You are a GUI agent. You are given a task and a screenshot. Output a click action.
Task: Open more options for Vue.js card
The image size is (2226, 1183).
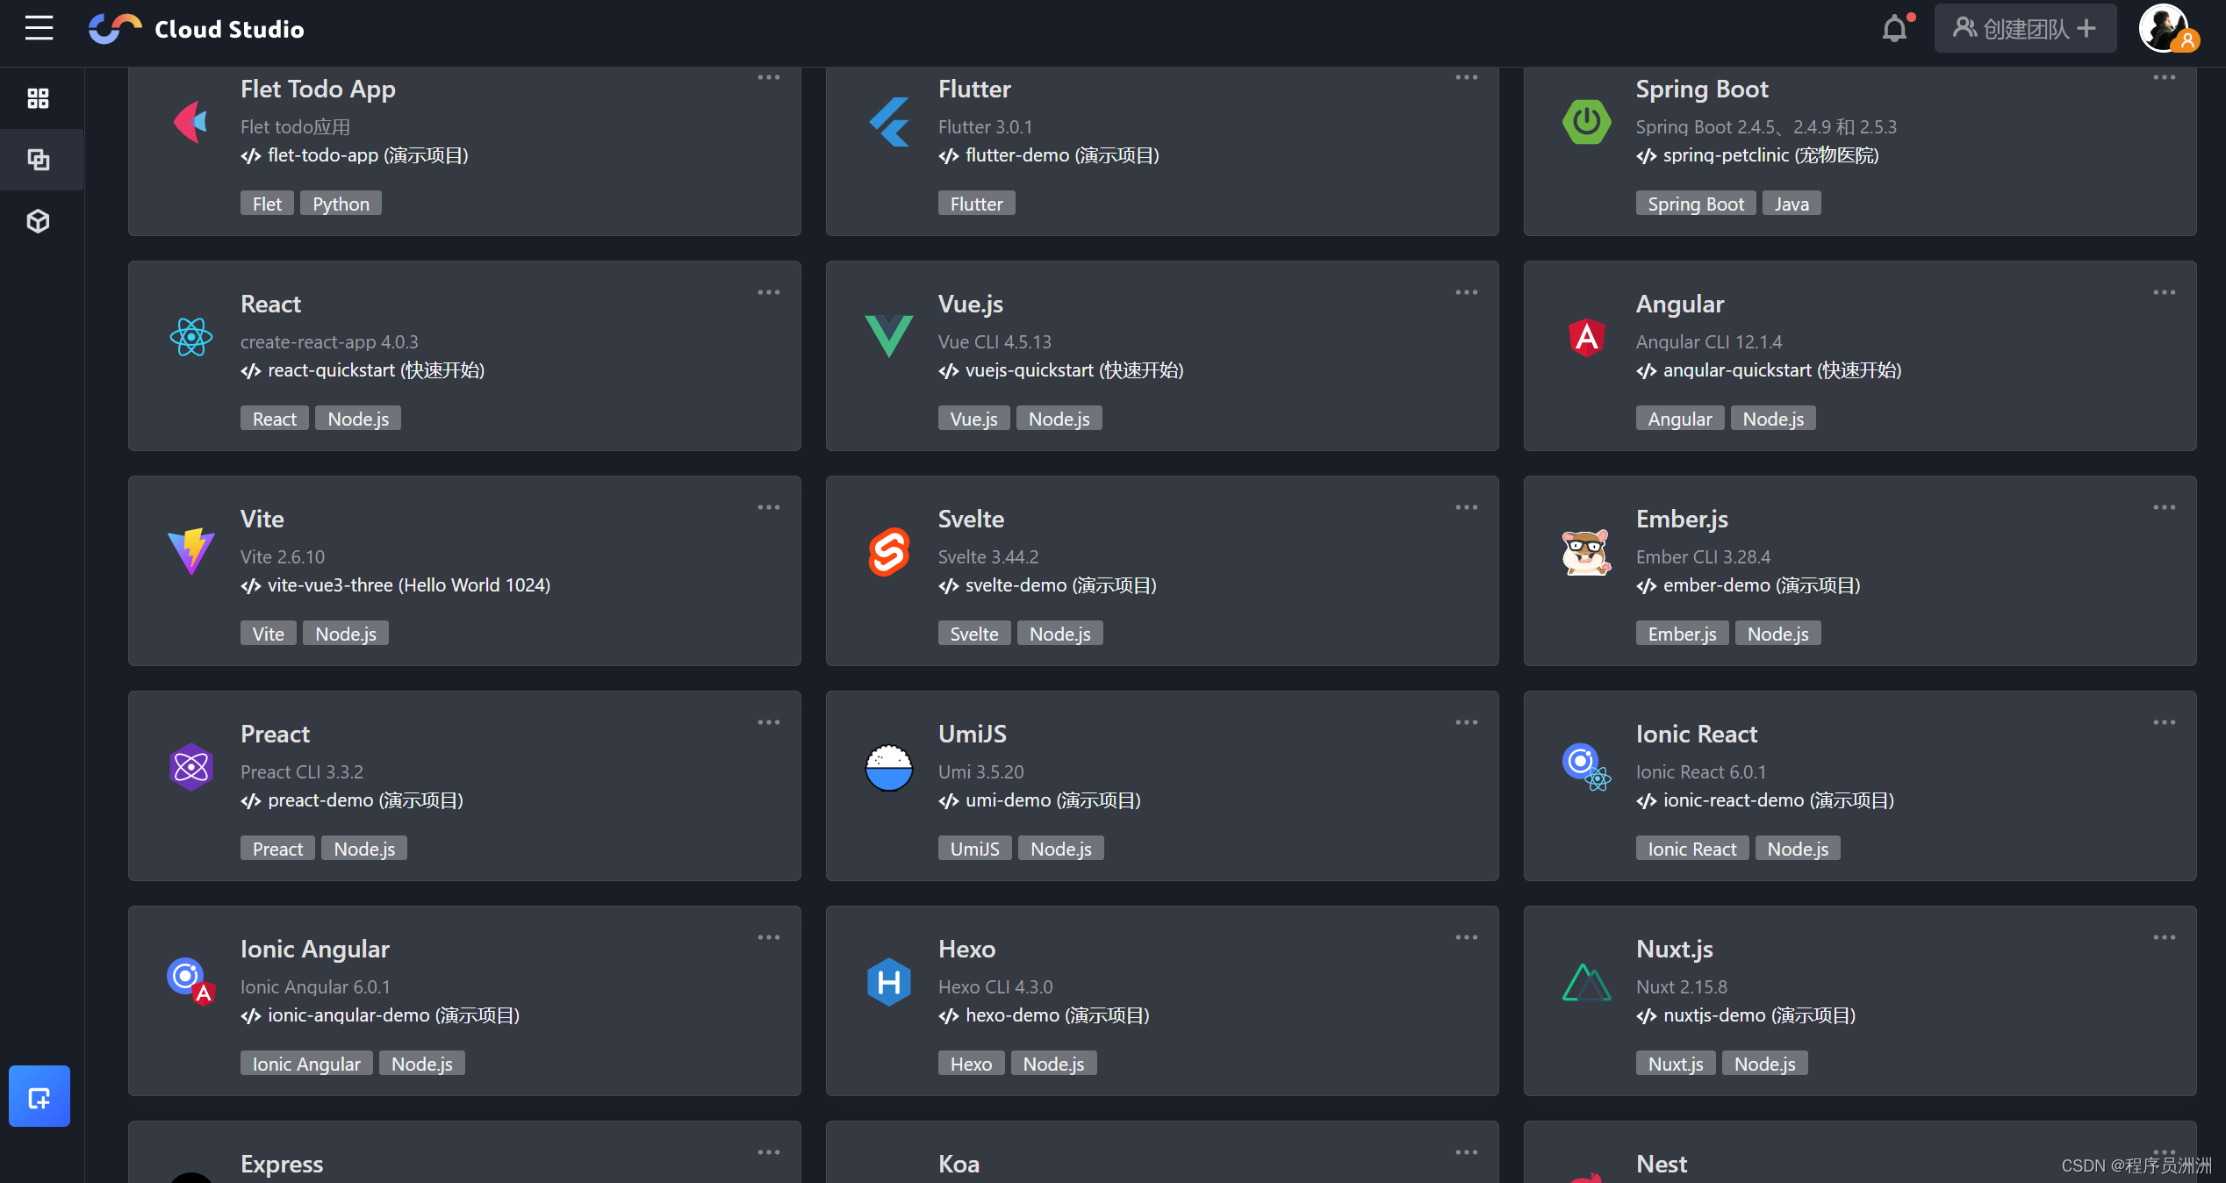(1467, 292)
